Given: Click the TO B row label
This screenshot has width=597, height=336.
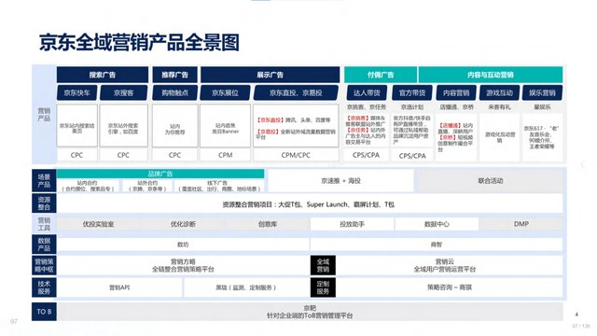Looking at the screenshot, I should click(44, 312).
